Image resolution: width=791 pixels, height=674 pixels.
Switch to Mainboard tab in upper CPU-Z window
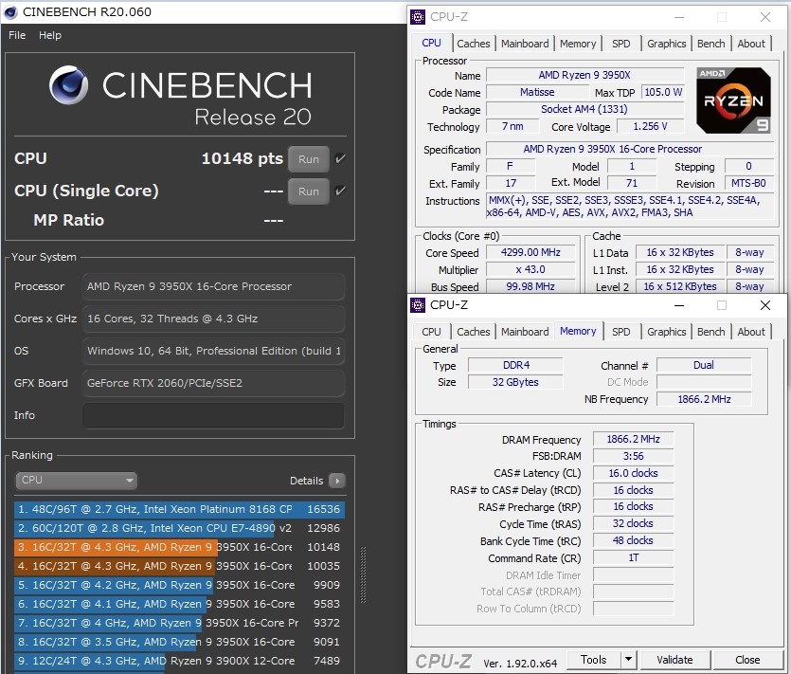(x=525, y=44)
